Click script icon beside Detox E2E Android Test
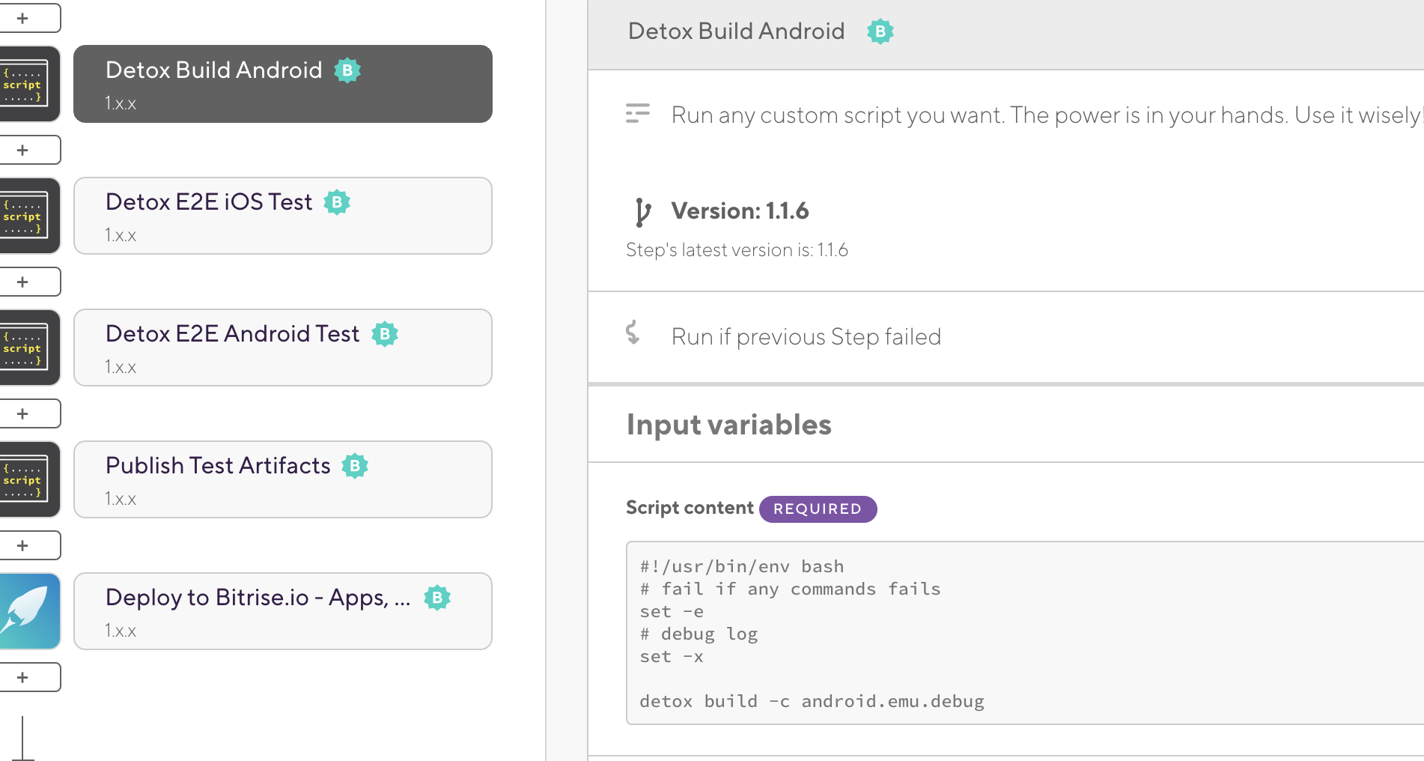Screen dimensions: 1424x761 click(x=28, y=348)
